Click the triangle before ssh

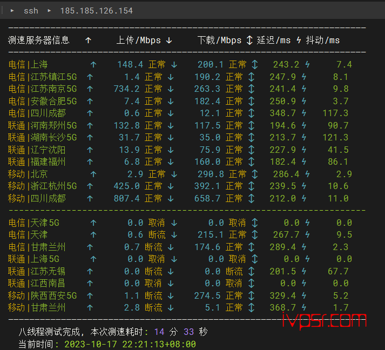coord(12,11)
